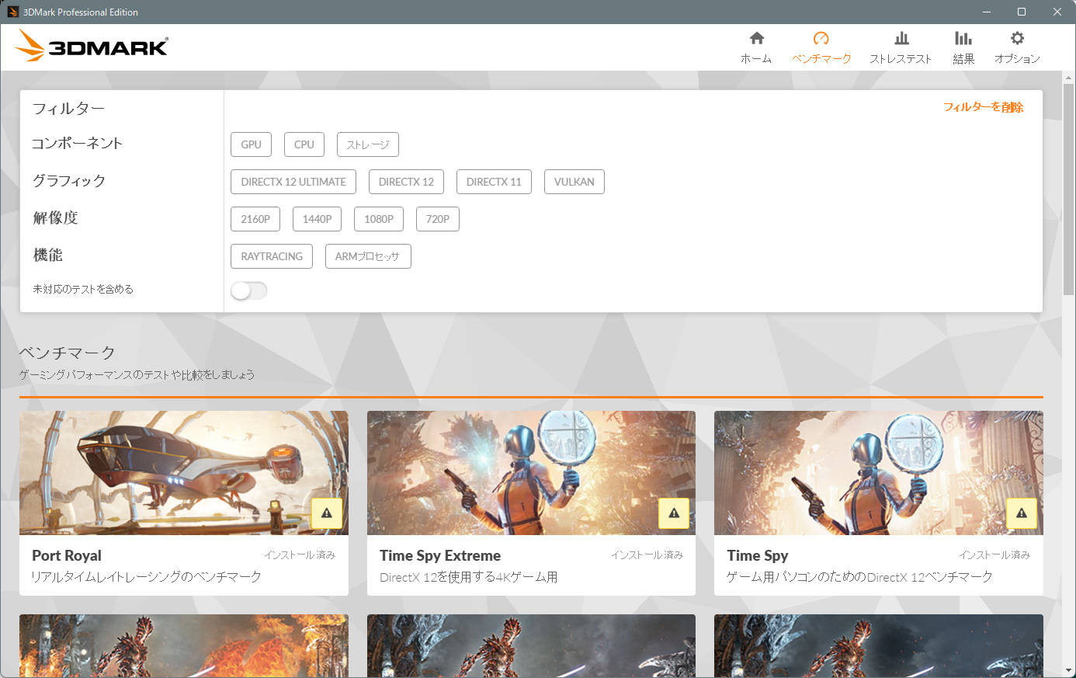This screenshot has width=1076, height=678.
Task: Click the 解像度 filter row label
Action: [x=55, y=218]
